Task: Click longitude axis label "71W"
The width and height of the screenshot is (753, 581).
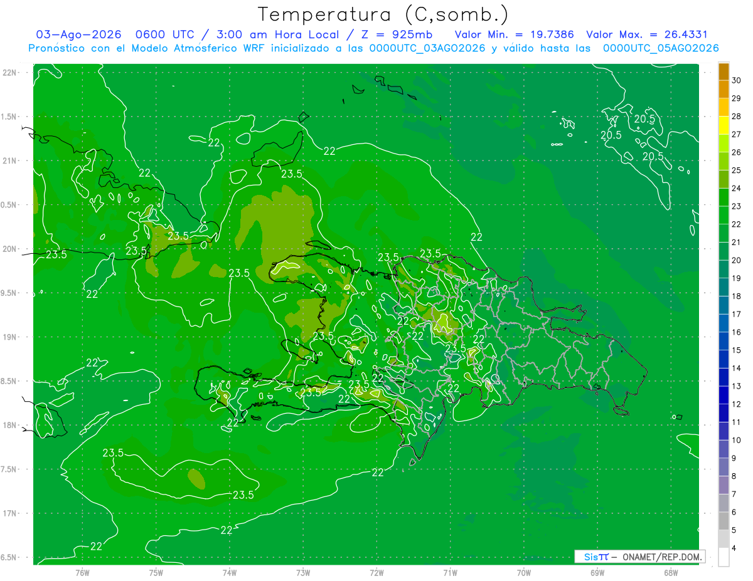Action: click(450, 572)
